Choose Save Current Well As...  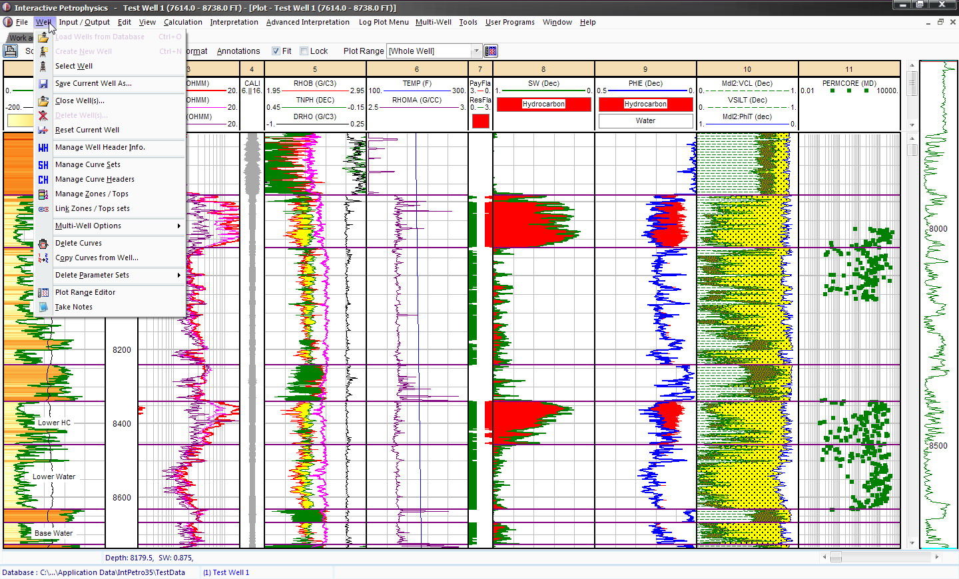point(110,83)
